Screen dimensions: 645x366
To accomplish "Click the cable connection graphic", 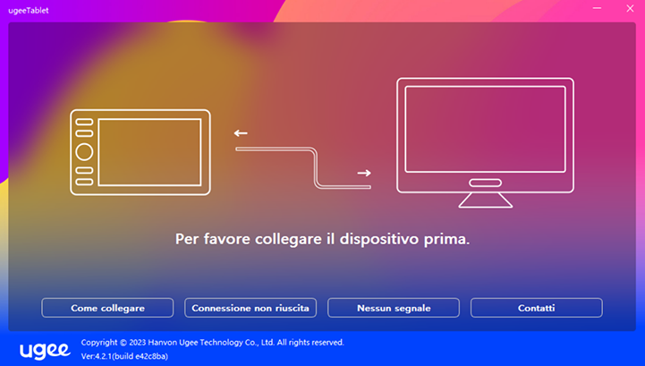I will click(303, 168).
